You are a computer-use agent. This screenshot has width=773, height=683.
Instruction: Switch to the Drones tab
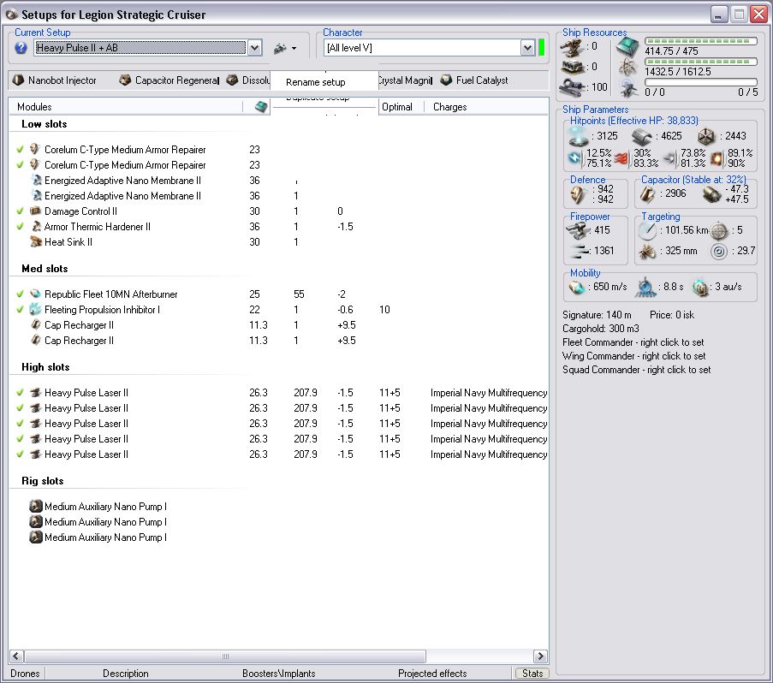click(25, 674)
